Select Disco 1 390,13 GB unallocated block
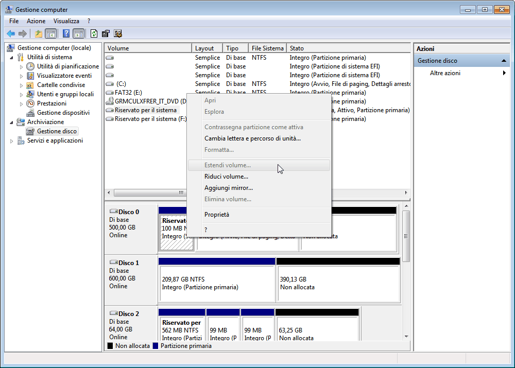 click(x=338, y=283)
